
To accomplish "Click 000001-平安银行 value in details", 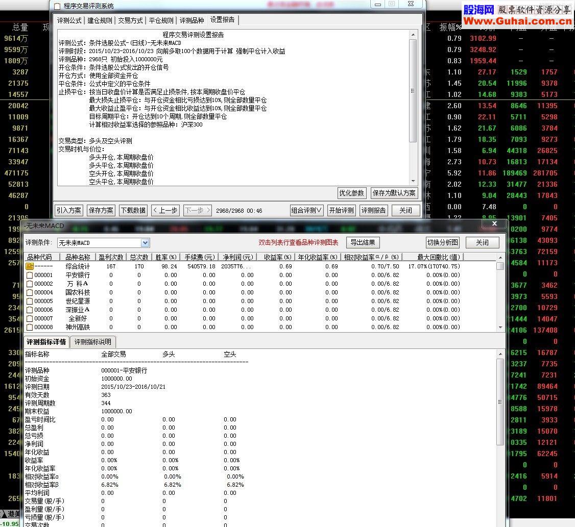I will coord(124,370).
